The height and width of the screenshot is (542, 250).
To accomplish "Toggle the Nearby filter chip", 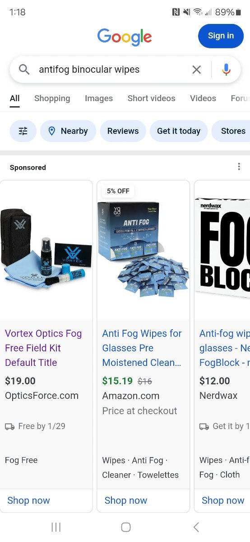I will tap(68, 131).
